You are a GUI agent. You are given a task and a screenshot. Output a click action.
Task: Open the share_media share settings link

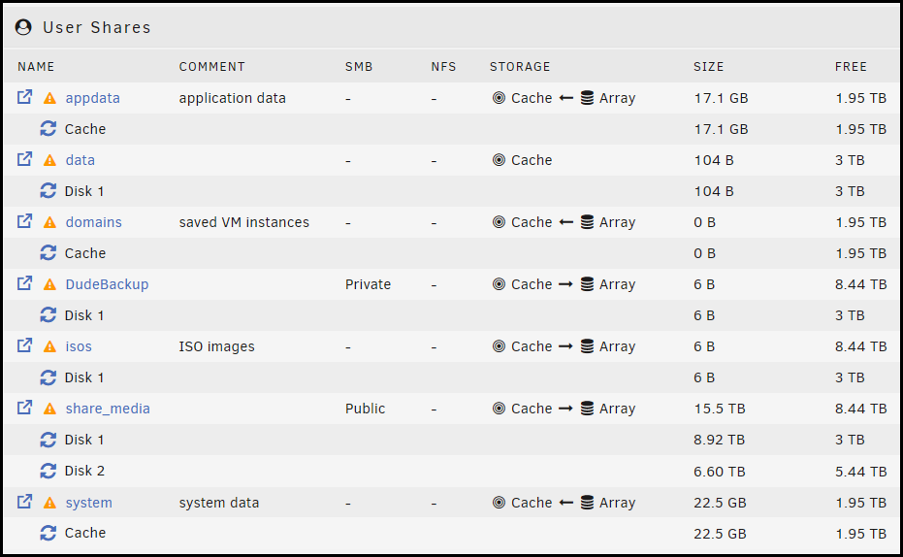tap(108, 409)
